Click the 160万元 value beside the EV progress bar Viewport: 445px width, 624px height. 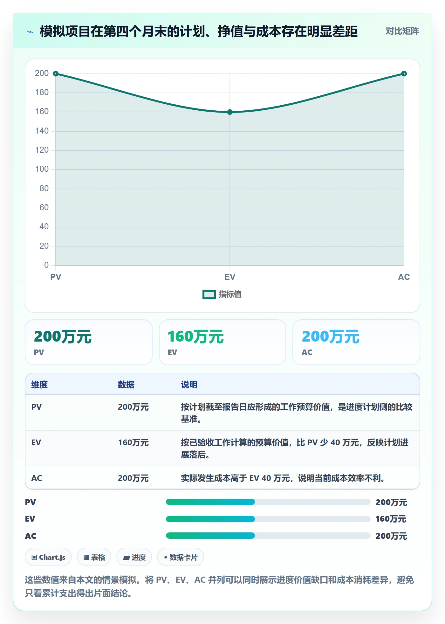pyautogui.click(x=391, y=519)
